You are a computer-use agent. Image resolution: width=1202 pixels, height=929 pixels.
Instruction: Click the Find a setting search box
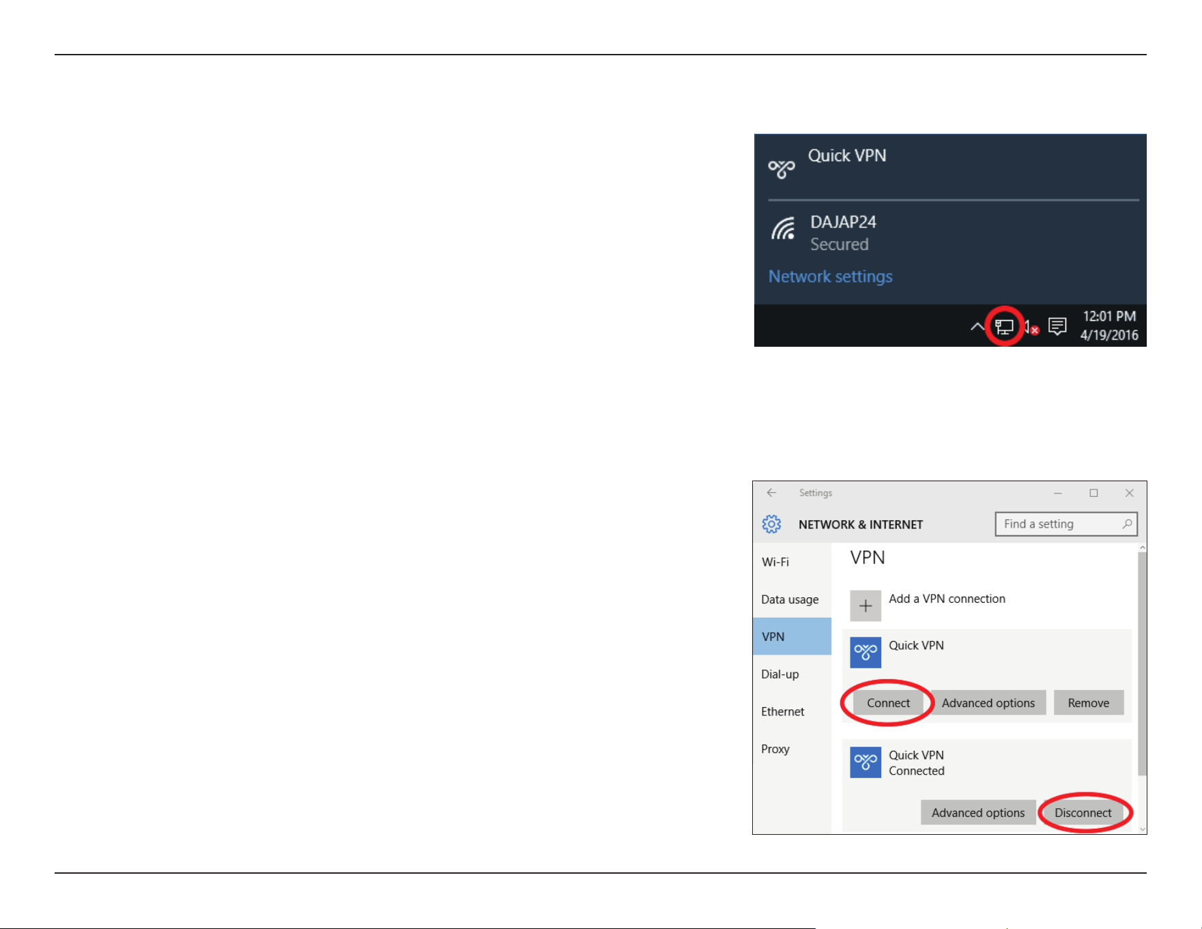(x=1065, y=524)
